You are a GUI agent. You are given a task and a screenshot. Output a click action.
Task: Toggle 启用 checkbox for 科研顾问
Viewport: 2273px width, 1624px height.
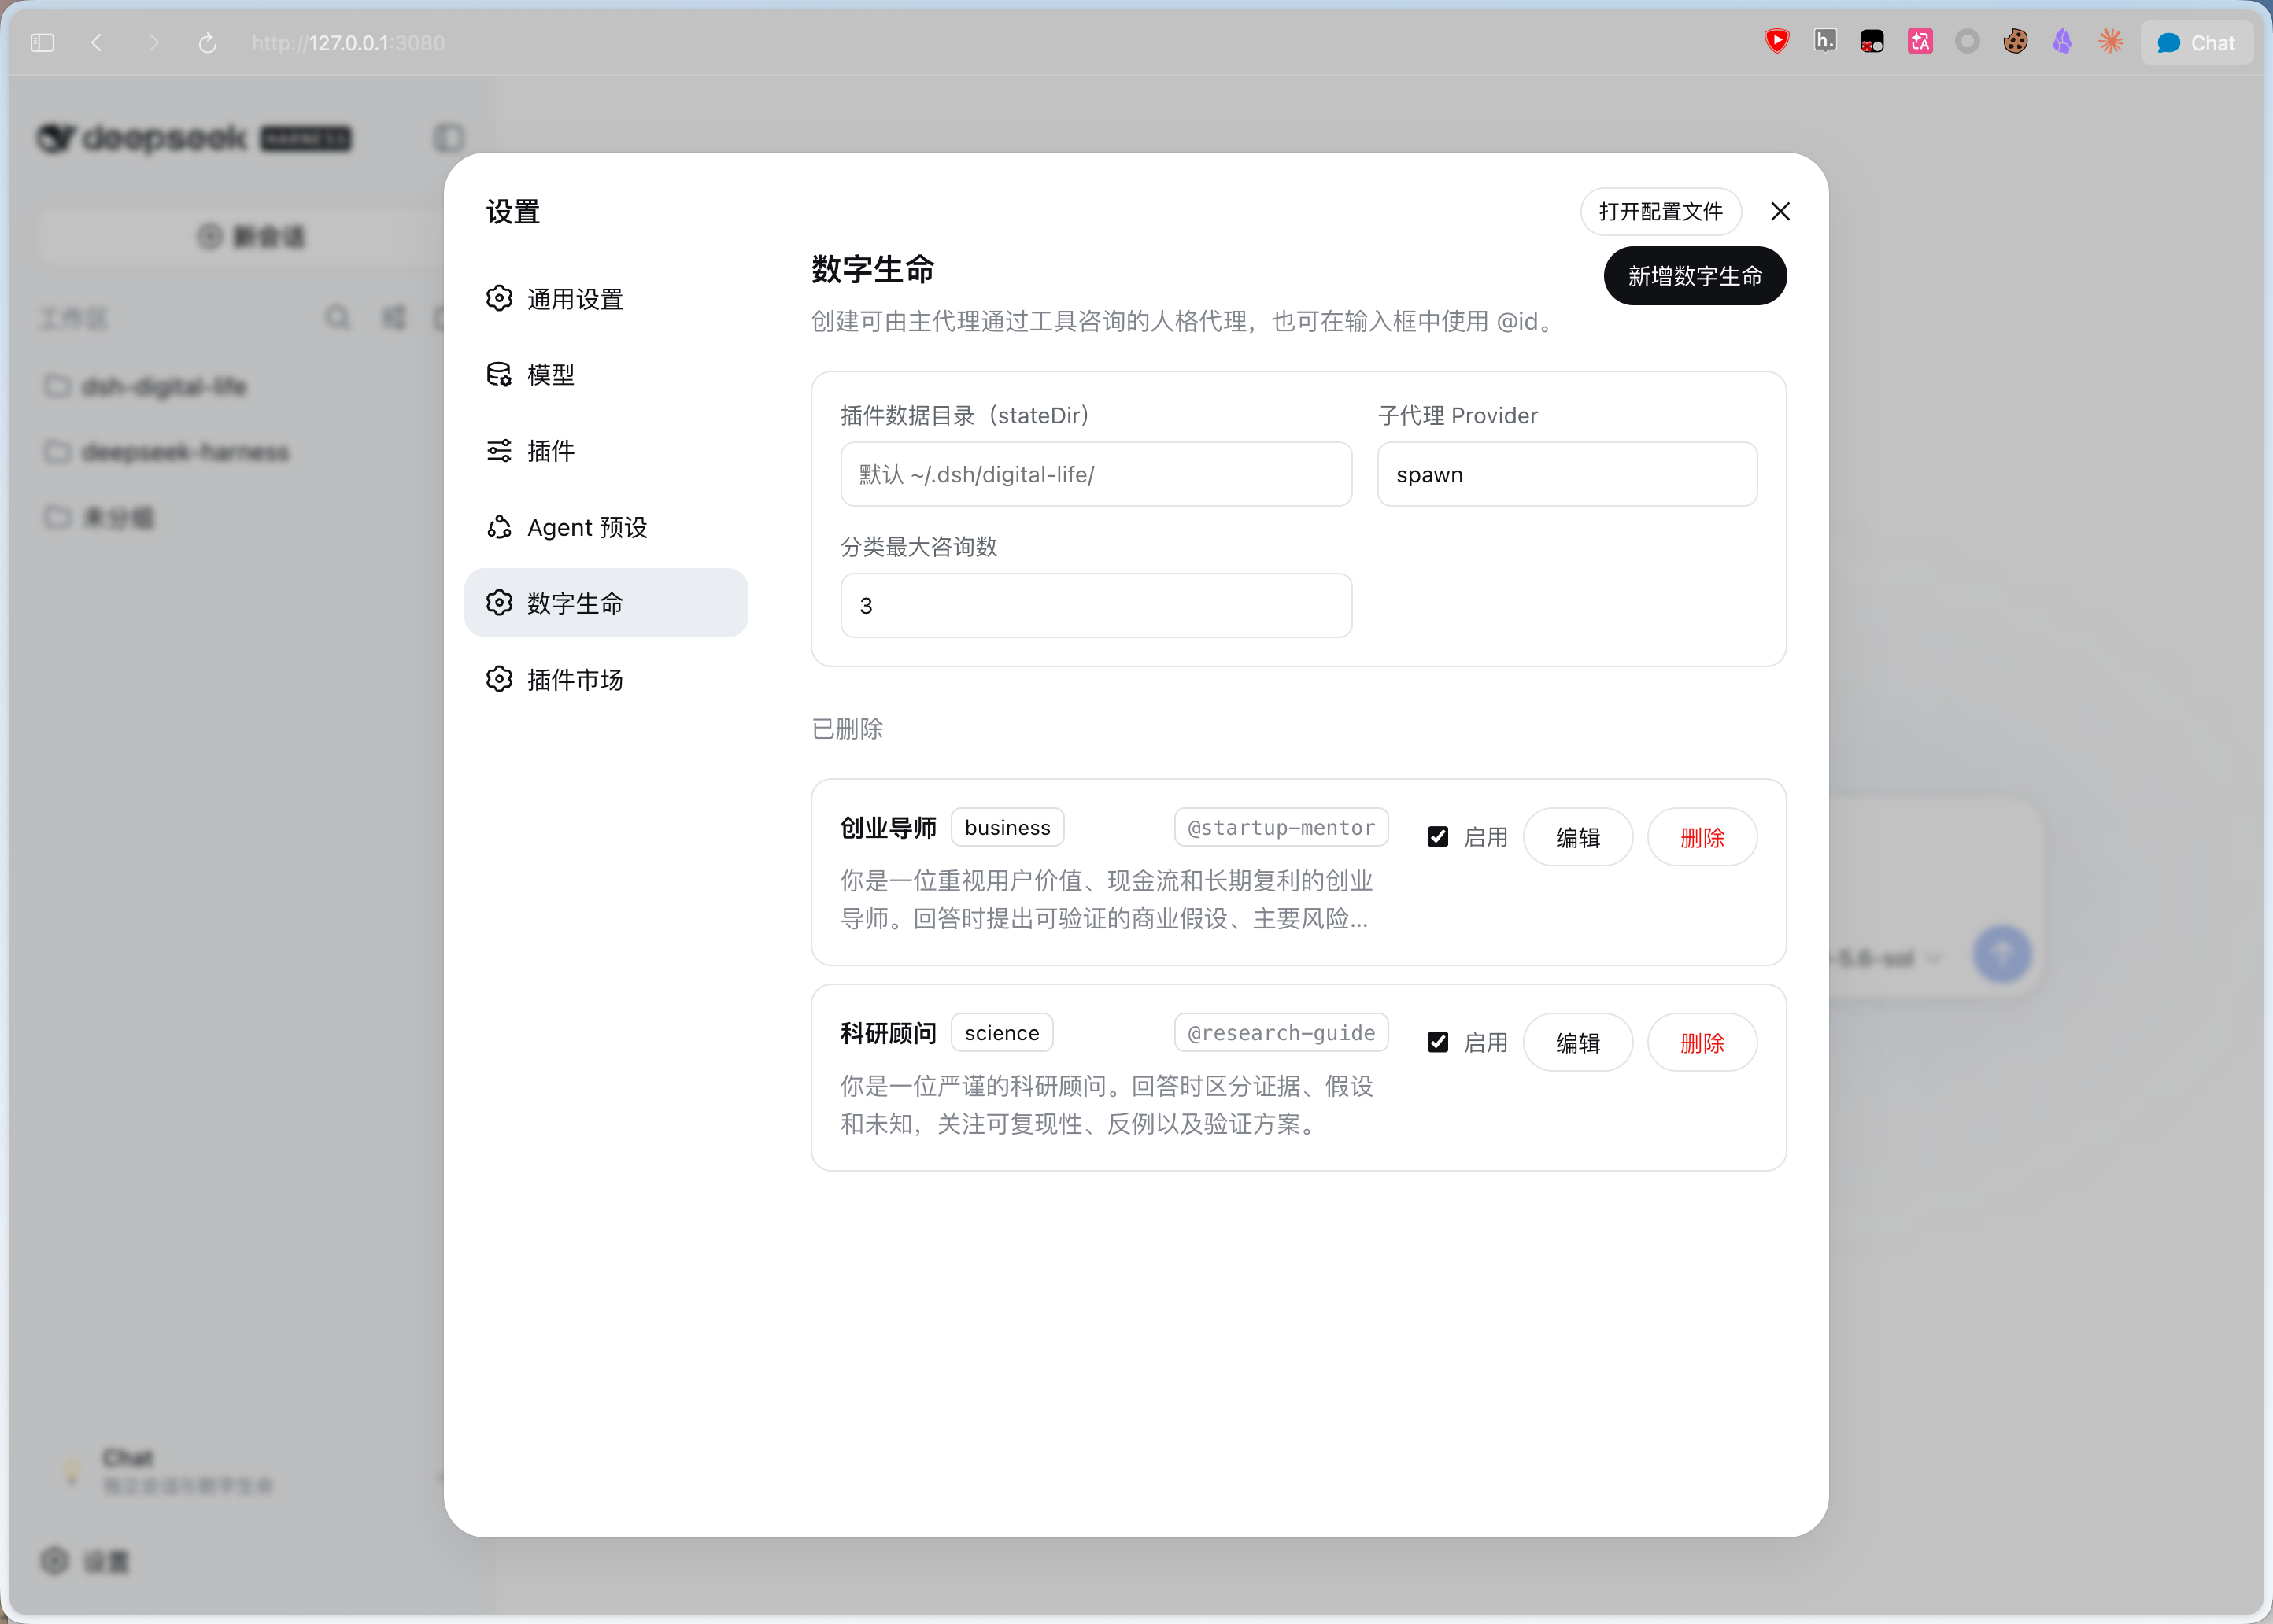(x=1438, y=1042)
